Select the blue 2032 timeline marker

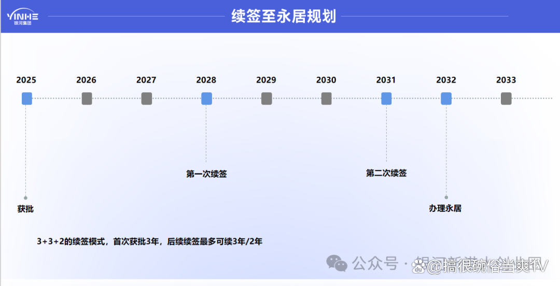(x=446, y=98)
